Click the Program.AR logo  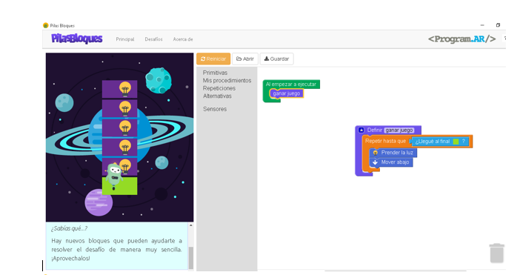pos(461,39)
